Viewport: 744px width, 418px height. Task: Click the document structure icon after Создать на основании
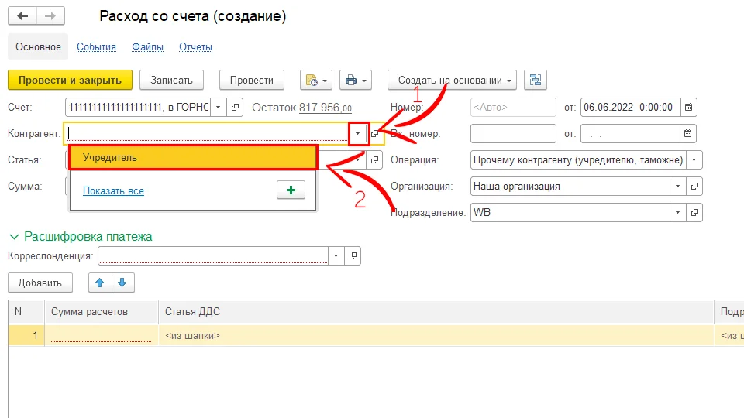click(536, 80)
